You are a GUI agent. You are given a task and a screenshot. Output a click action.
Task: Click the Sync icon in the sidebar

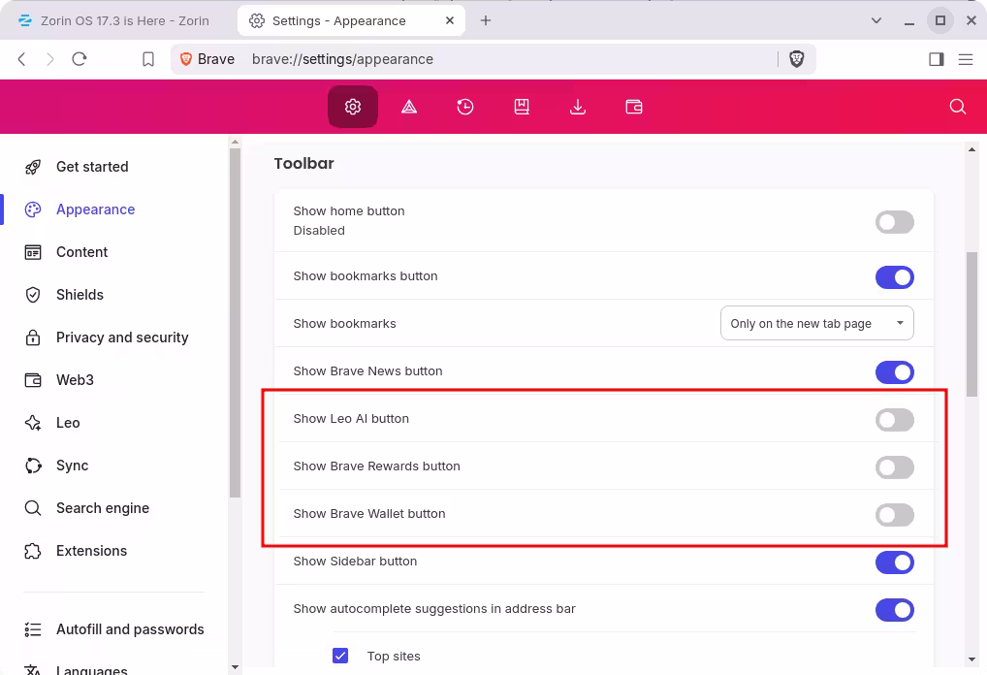33,466
